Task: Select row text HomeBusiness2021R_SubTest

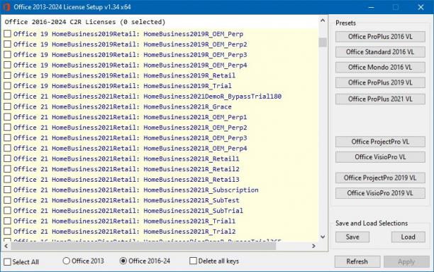Action: pyautogui.click(x=191, y=200)
